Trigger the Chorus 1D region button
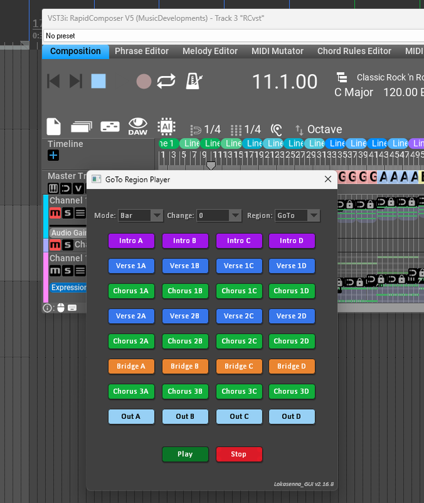424x503 pixels. (291, 290)
